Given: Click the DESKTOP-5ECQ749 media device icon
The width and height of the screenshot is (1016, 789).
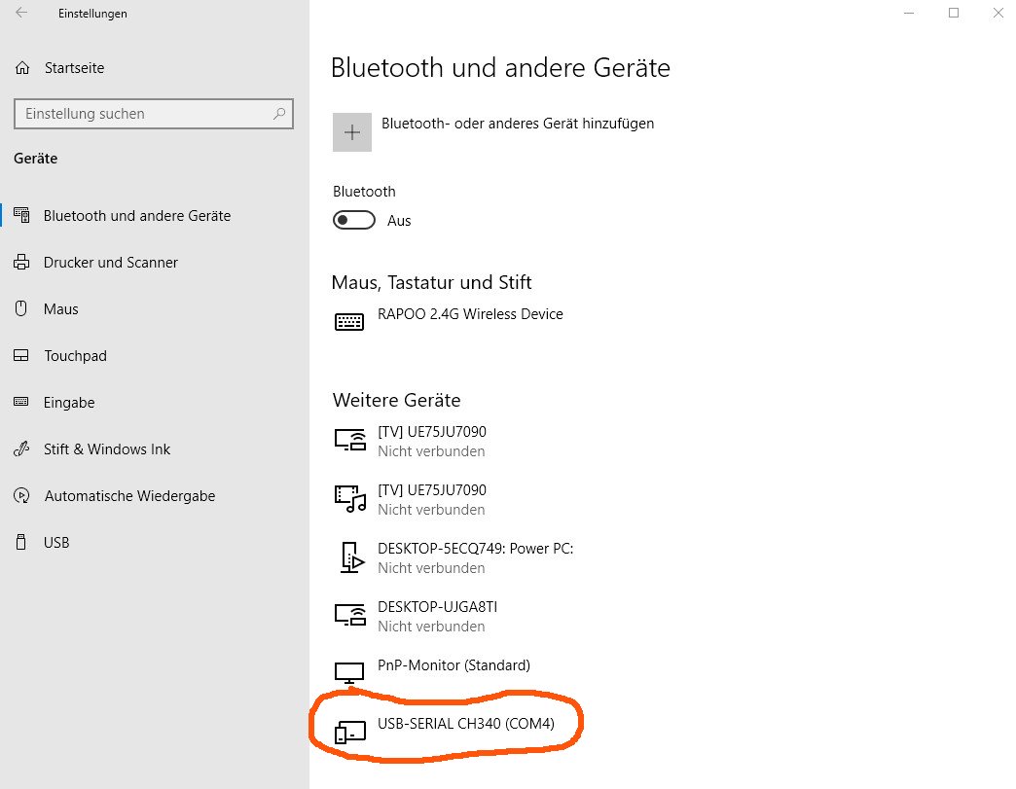Looking at the screenshot, I should tap(349, 556).
